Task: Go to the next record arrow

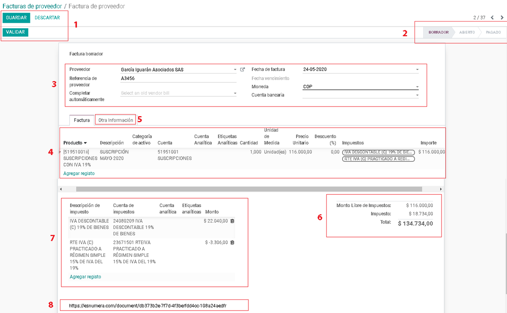Action: pos(502,18)
